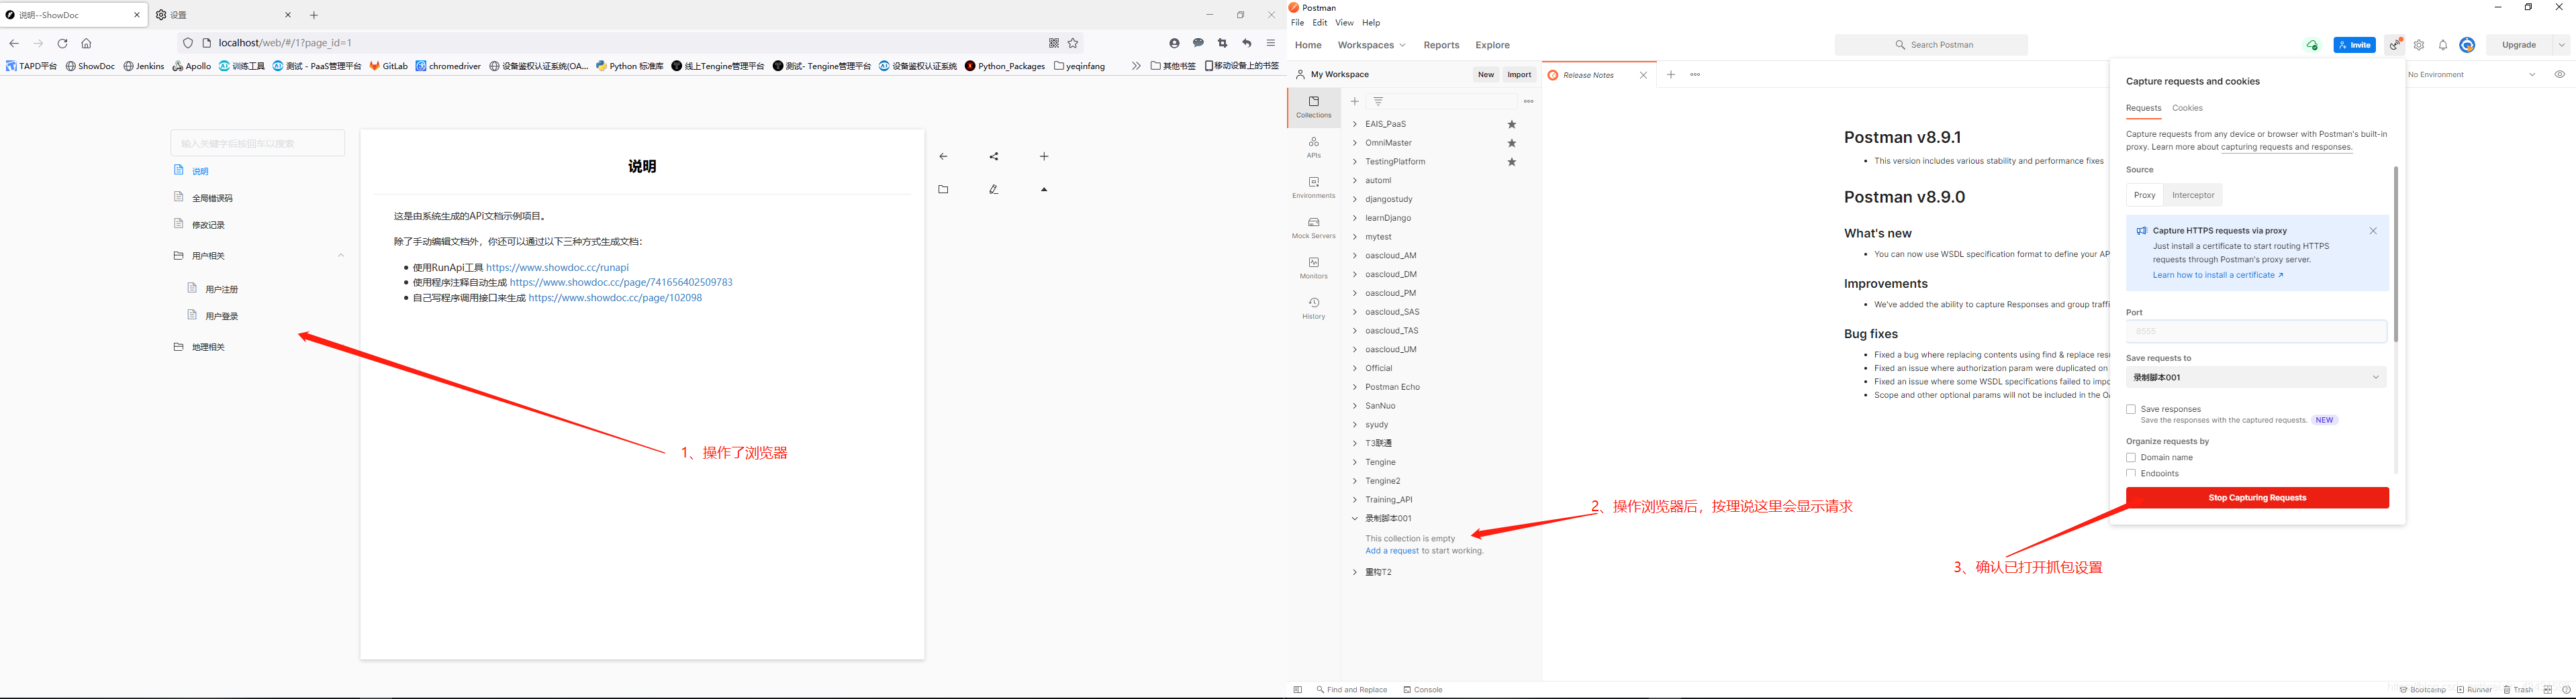This screenshot has width=2576, height=699.
Task: Click ShowDoc keyword search box
Action: 258,143
